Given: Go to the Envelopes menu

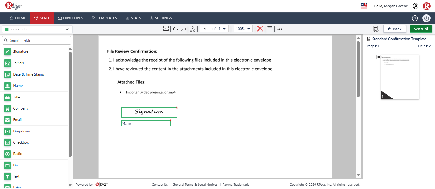Looking at the screenshot, I should [70, 18].
